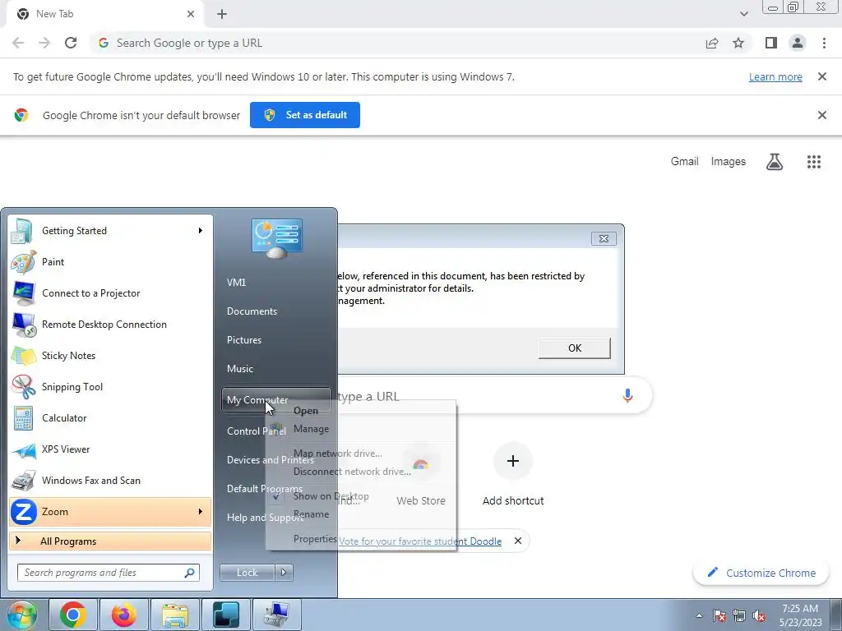Image resolution: width=842 pixels, height=631 pixels.
Task: Open the Gmail link
Action: 685,162
